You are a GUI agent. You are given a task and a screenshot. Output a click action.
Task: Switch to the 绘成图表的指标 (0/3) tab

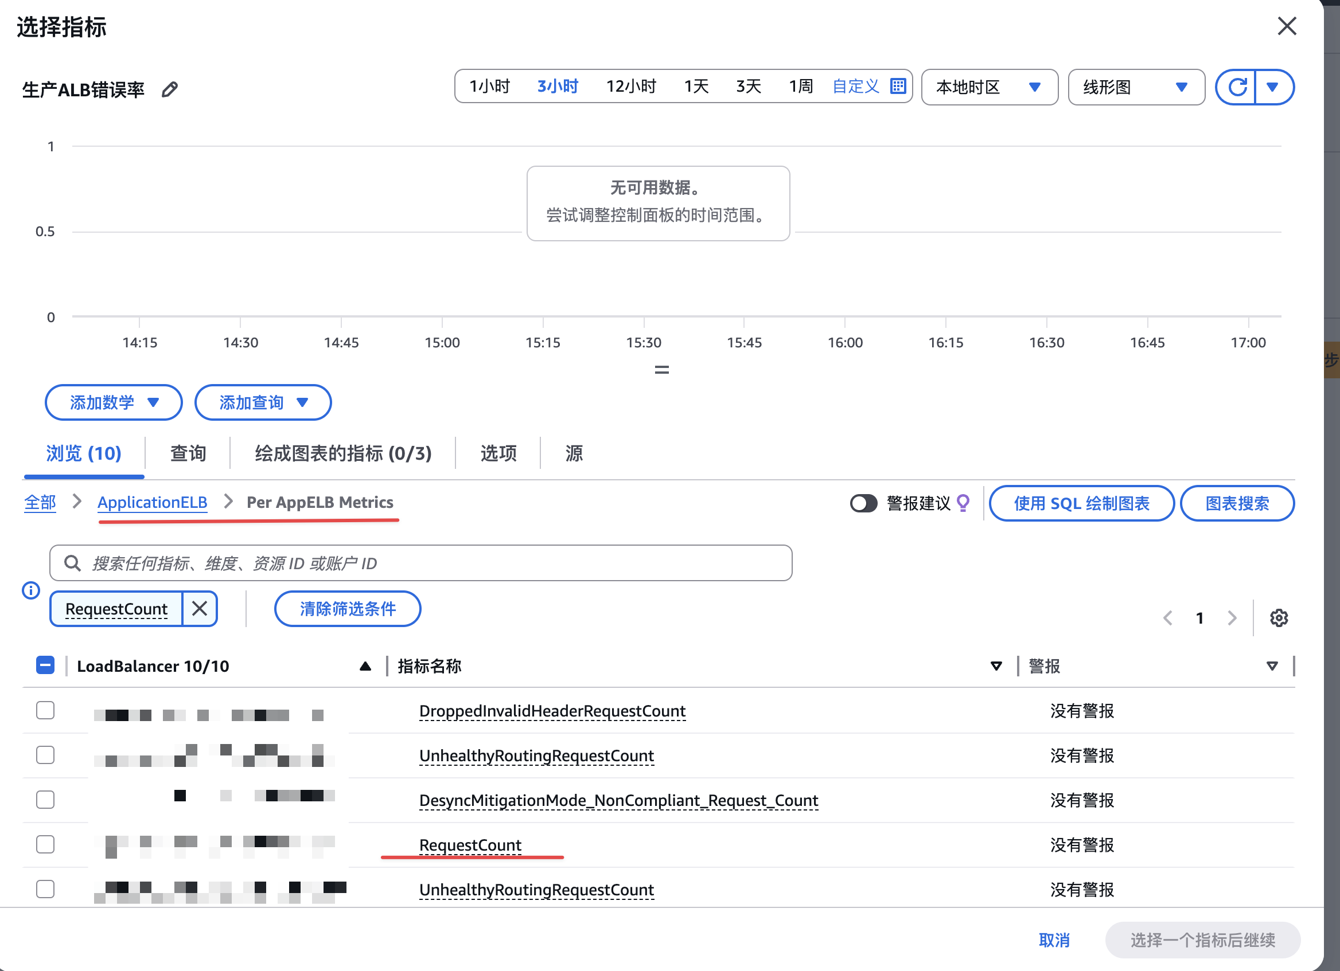(x=343, y=453)
